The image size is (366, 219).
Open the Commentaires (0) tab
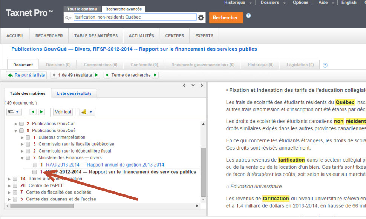pyautogui.click(x=101, y=65)
